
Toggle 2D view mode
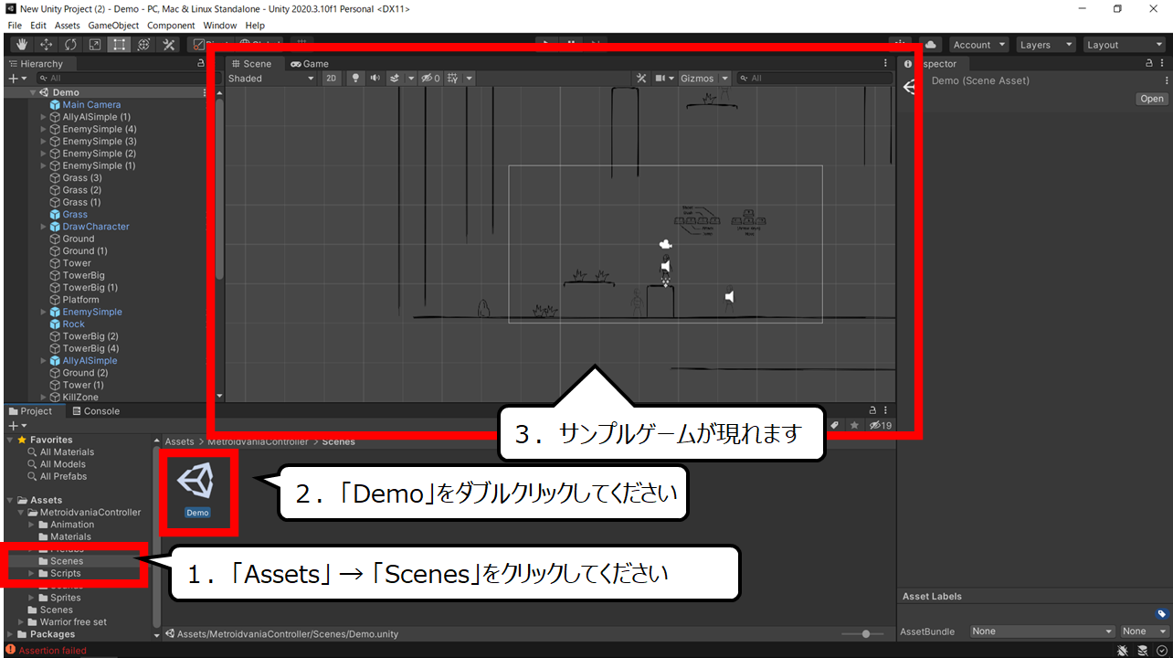[332, 79]
